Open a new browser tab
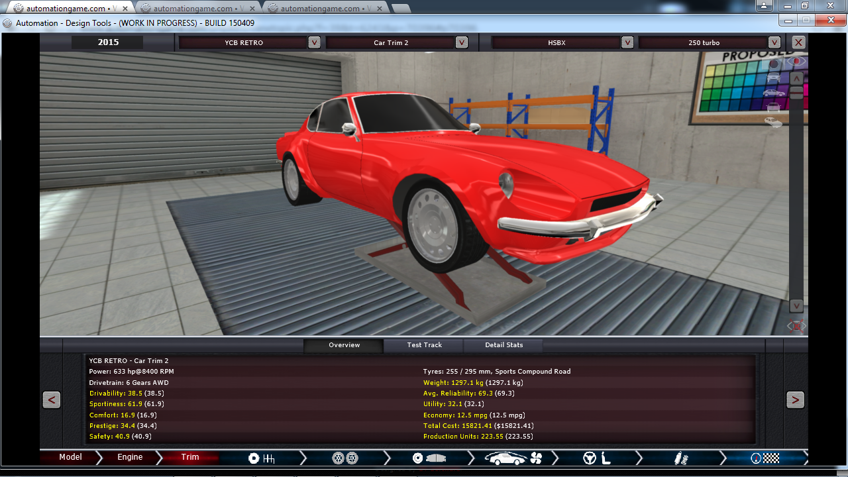 pos(400,9)
